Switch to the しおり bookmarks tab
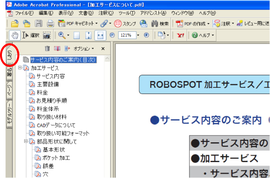This screenshot has width=270, height=178. pyautogui.click(x=10, y=55)
